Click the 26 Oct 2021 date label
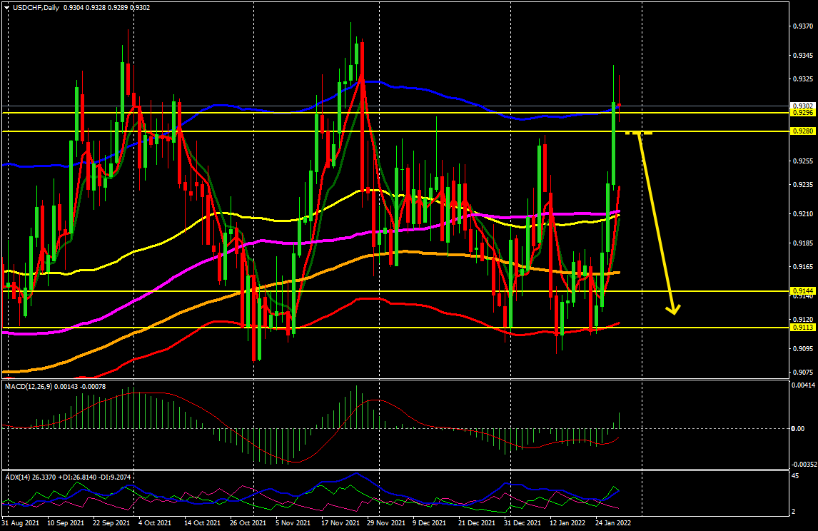Viewport: 818px width, 531px height. [248, 522]
